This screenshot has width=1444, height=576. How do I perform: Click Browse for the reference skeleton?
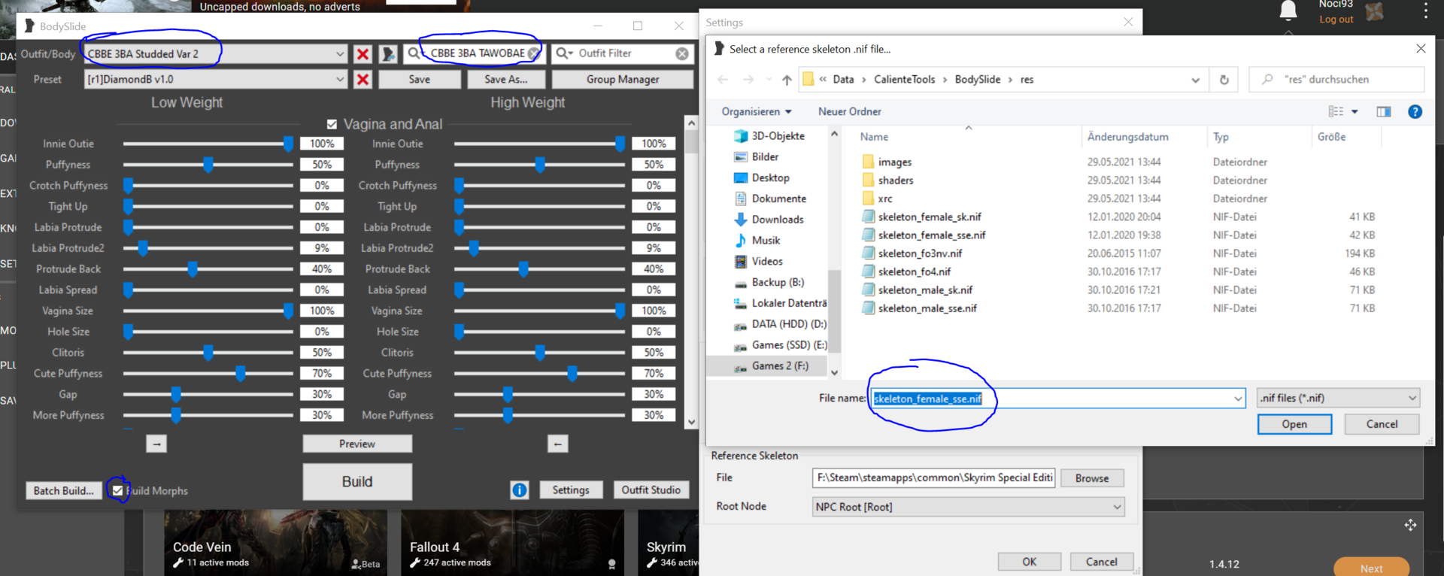pyautogui.click(x=1092, y=478)
